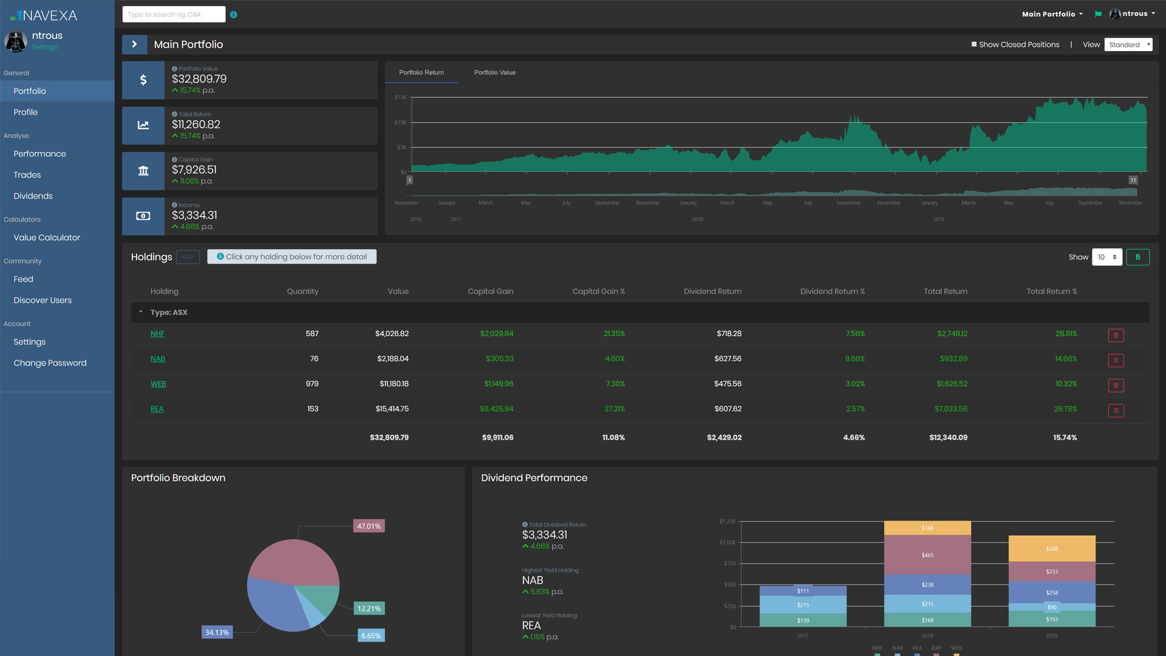Viewport: 1166px width, 656px height.
Task: Open the WEB holding link
Action: pyautogui.click(x=158, y=384)
